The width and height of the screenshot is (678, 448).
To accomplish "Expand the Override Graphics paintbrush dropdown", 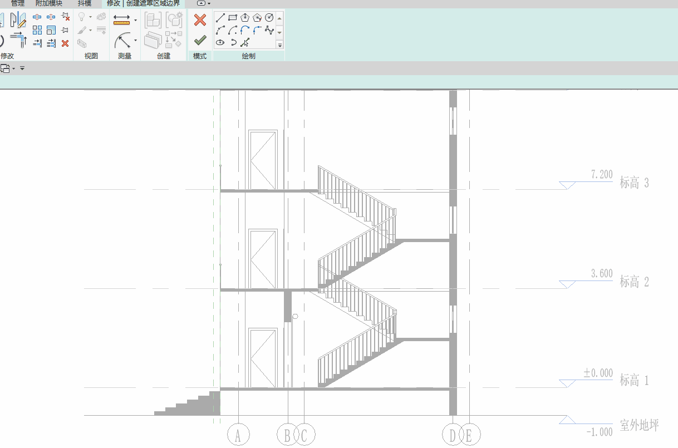I will point(90,30).
